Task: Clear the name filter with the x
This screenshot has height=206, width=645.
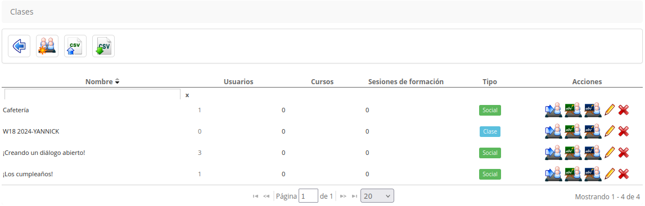Action: [x=187, y=95]
